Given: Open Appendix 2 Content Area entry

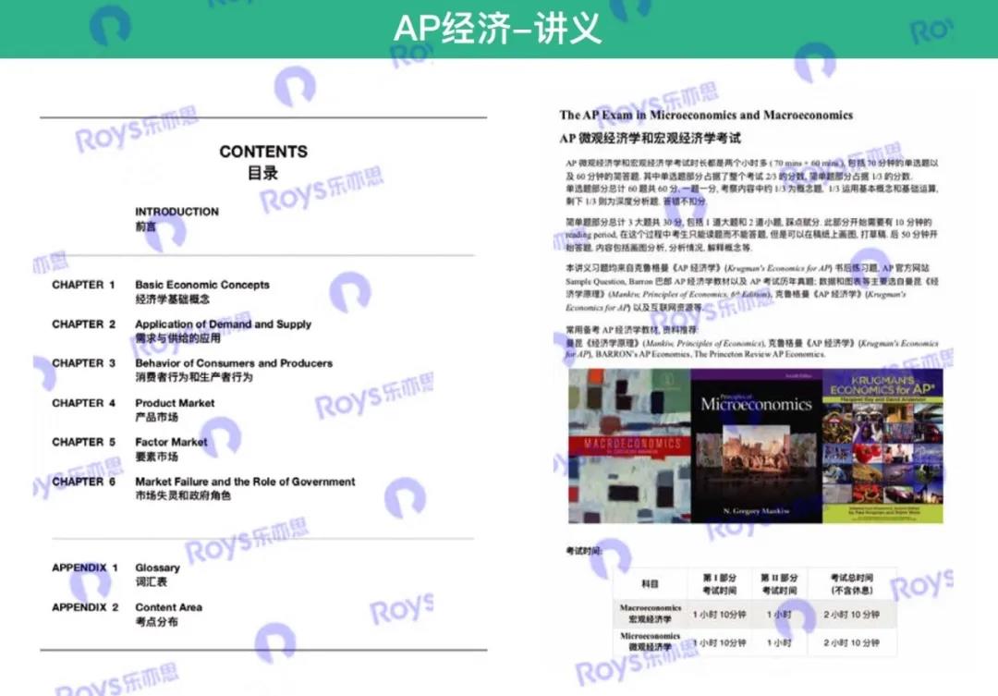Looking at the screenshot, I should (168, 614).
